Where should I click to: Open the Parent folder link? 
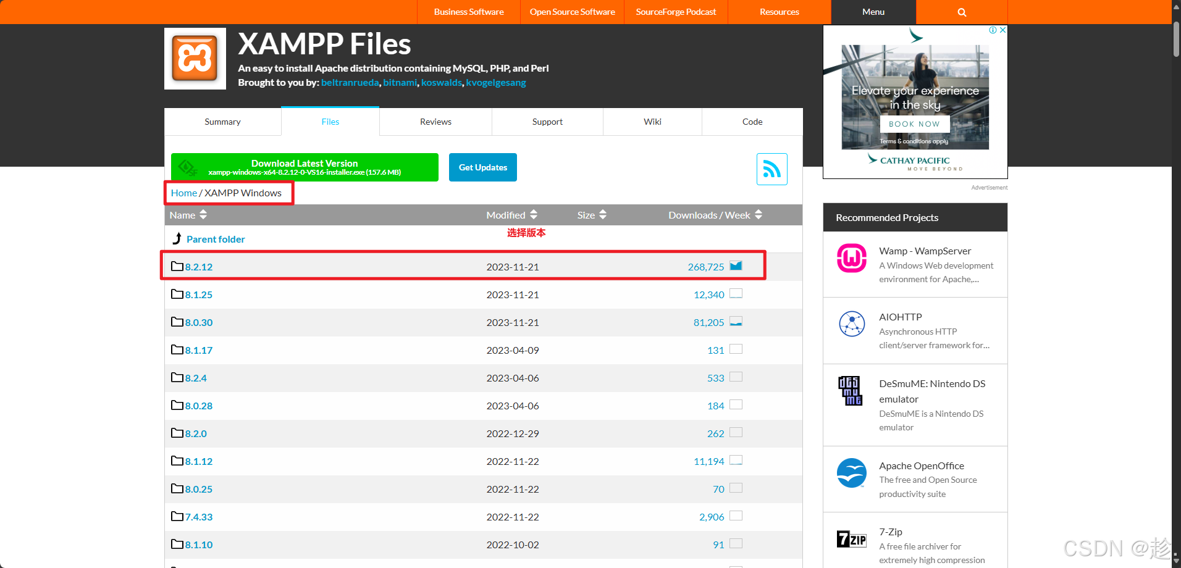[x=216, y=239]
